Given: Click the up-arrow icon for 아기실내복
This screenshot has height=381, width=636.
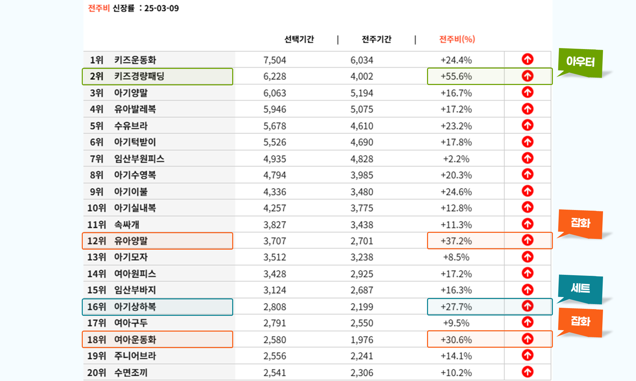Looking at the screenshot, I should tap(527, 207).
